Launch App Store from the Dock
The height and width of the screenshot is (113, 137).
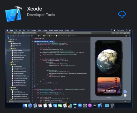[x=80, y=106]
